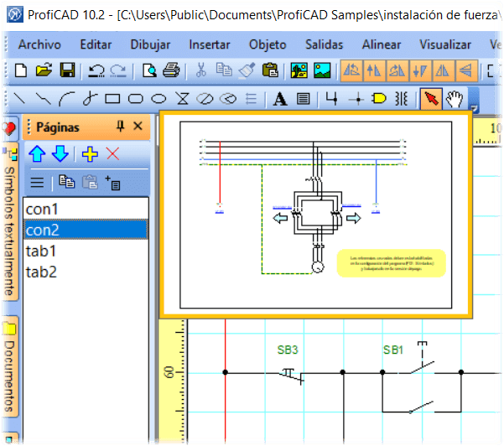504x446 pixels.
Task: Activate the red arrow Select tool
Action: pyautogui.click(x=431, y=98)
